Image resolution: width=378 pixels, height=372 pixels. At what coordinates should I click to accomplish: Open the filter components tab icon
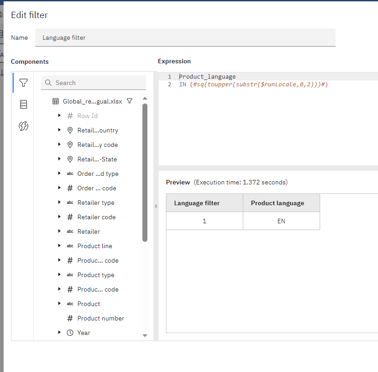click(24, 83)
